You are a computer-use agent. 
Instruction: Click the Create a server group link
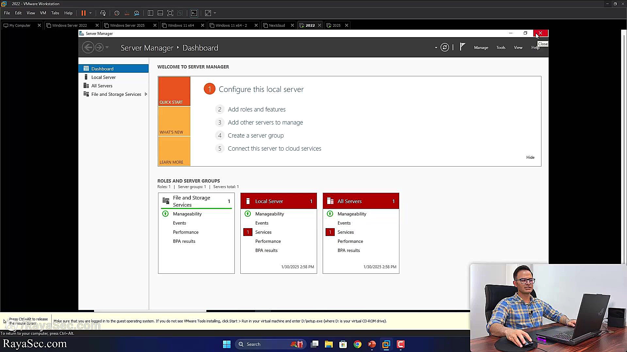(x=256, y=136)
